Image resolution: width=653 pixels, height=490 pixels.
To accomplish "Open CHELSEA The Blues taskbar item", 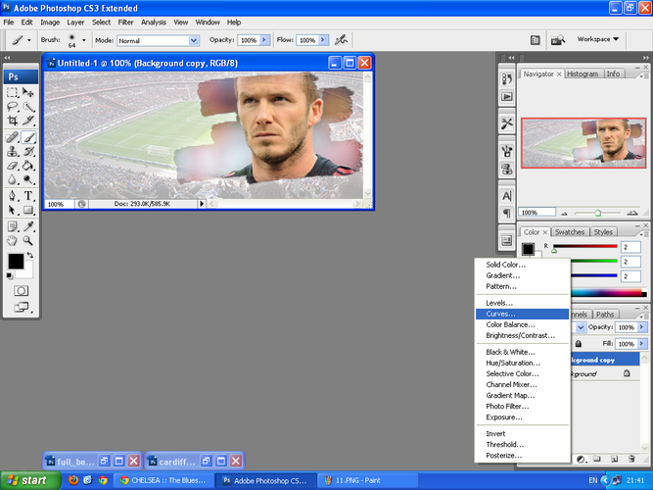I will tap(163, 480).
